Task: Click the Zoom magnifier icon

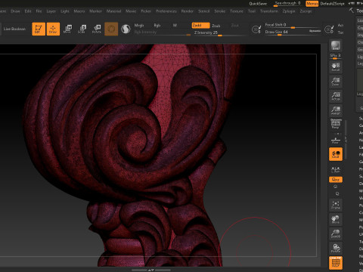Action: click(336, 82)
